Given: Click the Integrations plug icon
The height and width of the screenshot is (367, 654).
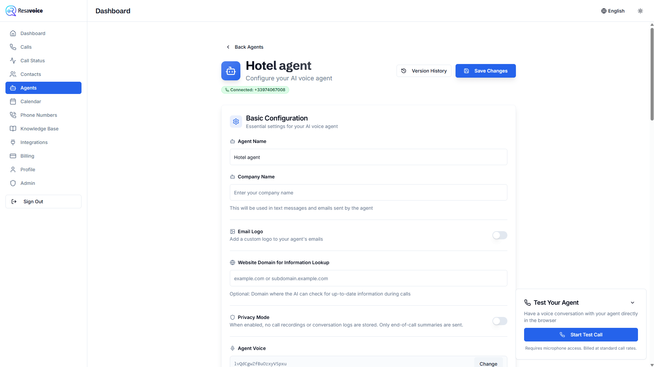Looking at the screenshot, I should coord(13,142).
